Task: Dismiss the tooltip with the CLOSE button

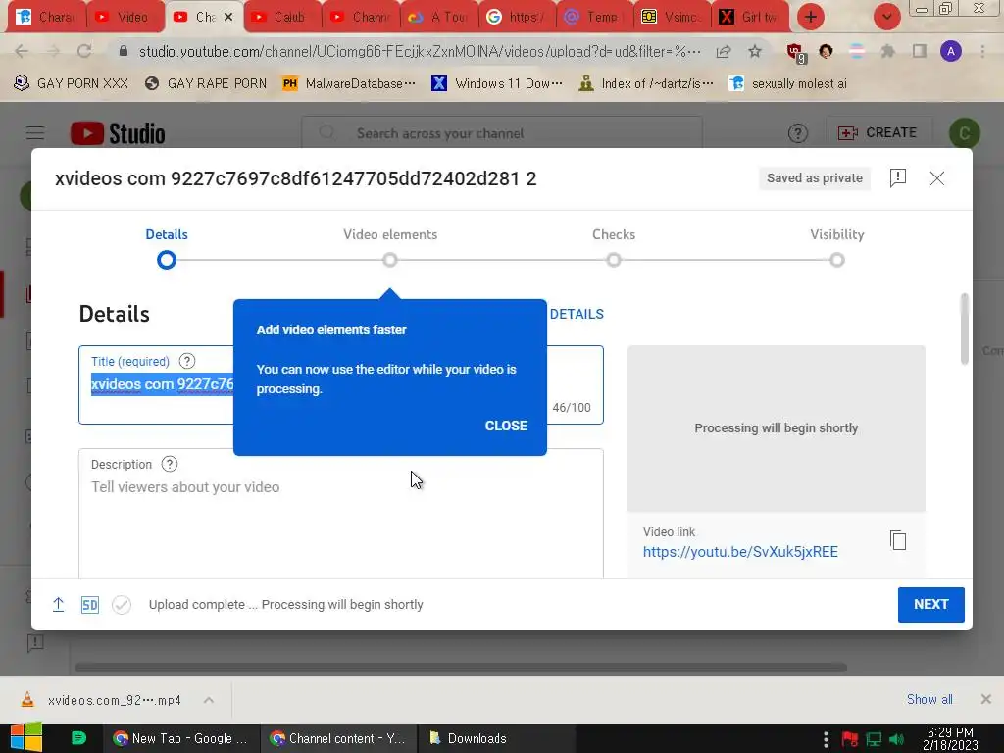Action: pyautogui.click(x=506, y=426)
